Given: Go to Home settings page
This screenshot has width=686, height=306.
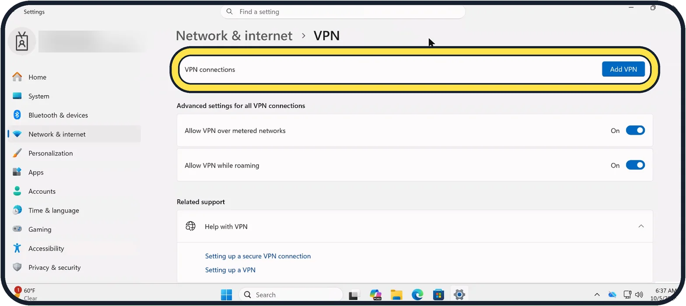Looking at the screenshot, I should point(74,77).
